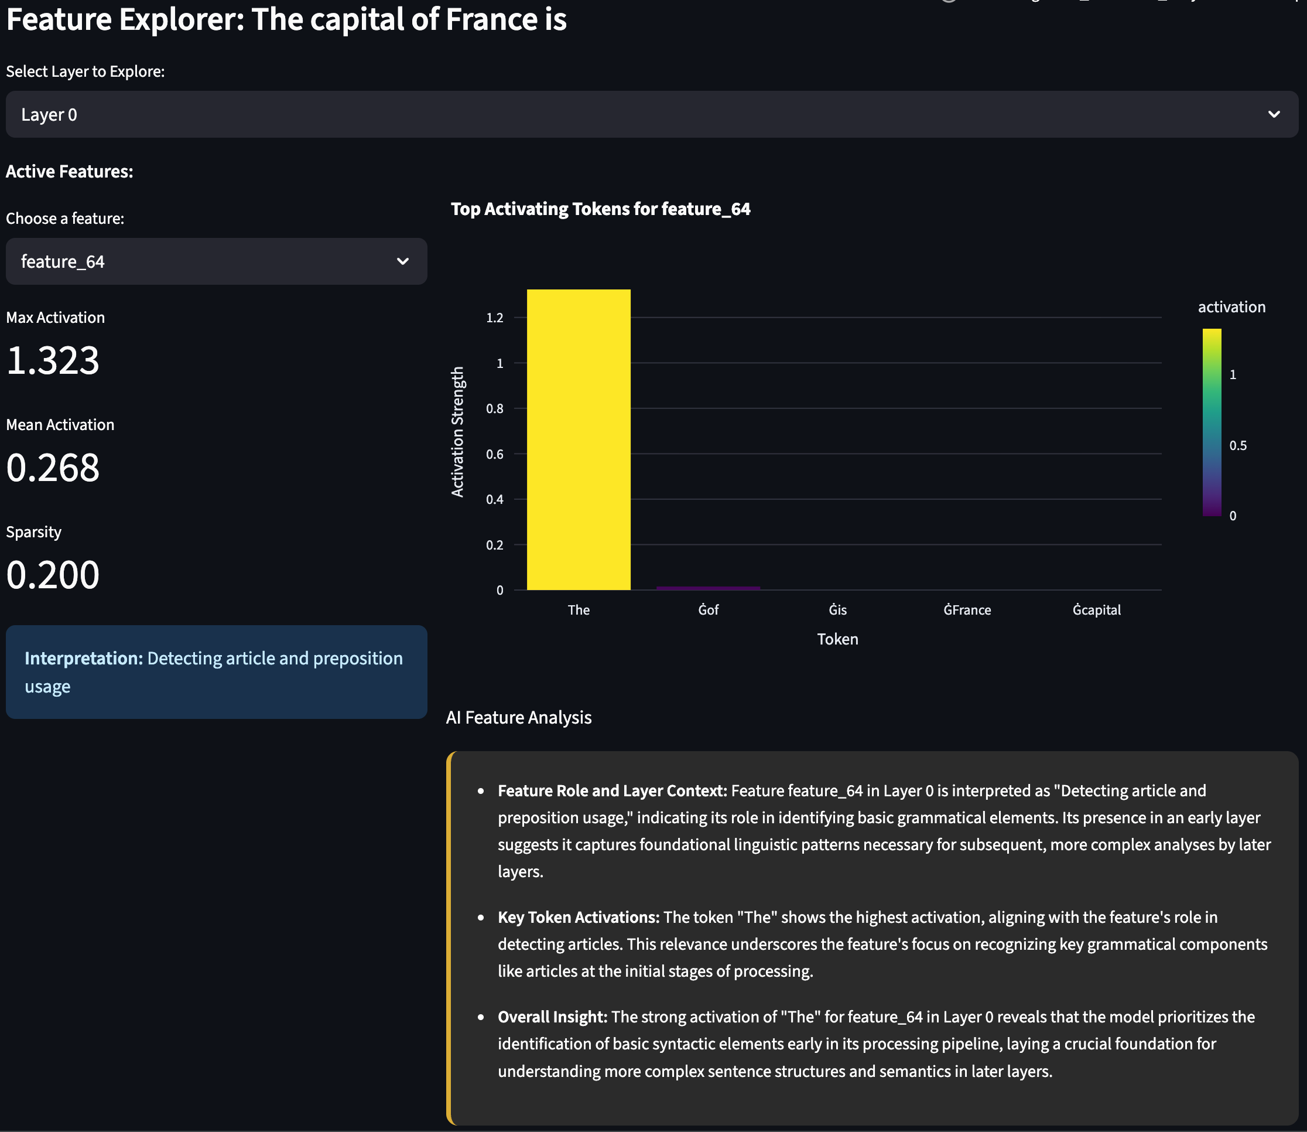This screenshot has height=1132, width=1307.
Task: Click the yellow bar for token "The"
Action: click(x=579, y=439)
